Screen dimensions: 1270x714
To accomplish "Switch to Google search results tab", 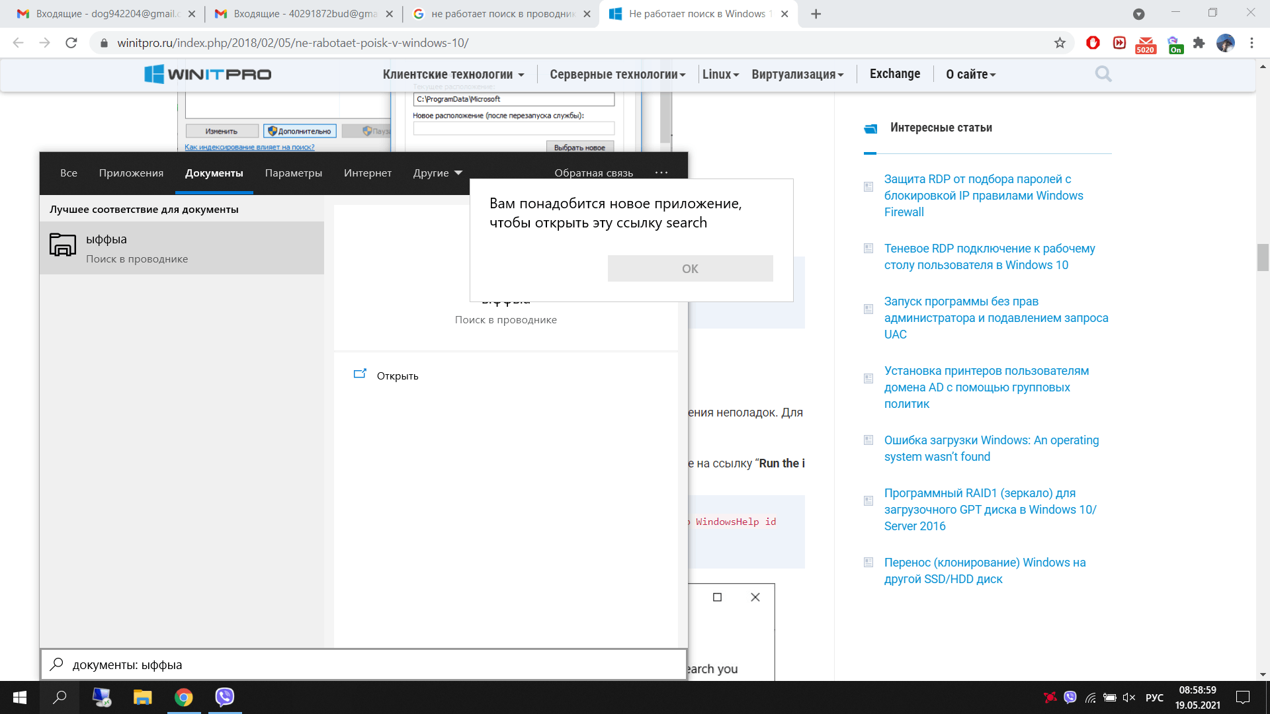I will click(501, 14).
